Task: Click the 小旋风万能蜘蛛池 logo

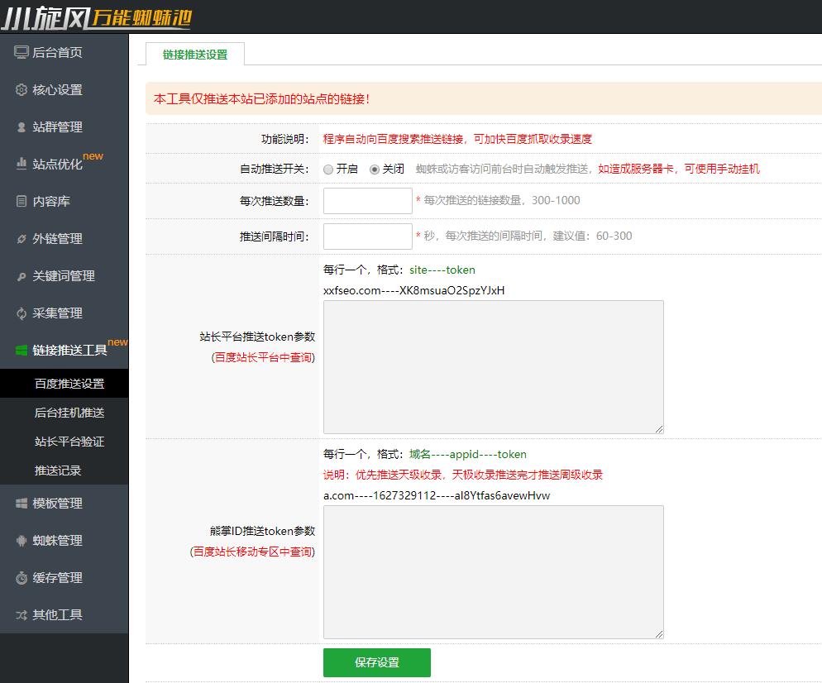Action: (97, 18)
